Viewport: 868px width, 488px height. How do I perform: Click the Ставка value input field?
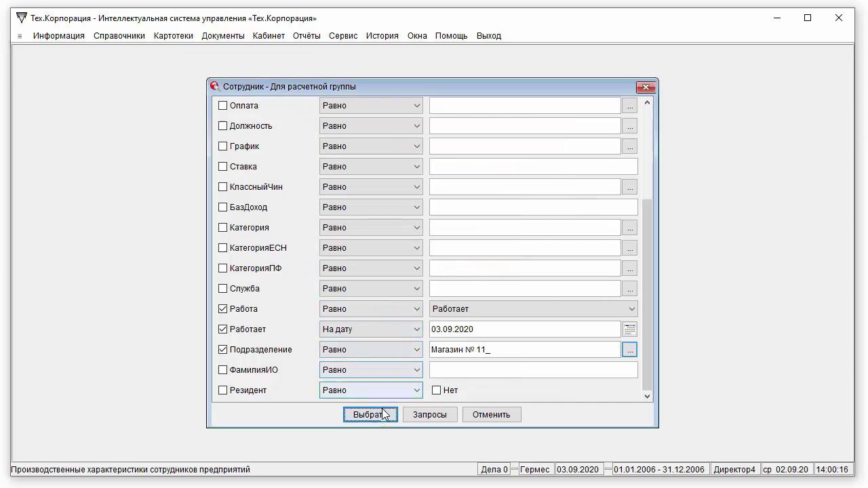534,167
